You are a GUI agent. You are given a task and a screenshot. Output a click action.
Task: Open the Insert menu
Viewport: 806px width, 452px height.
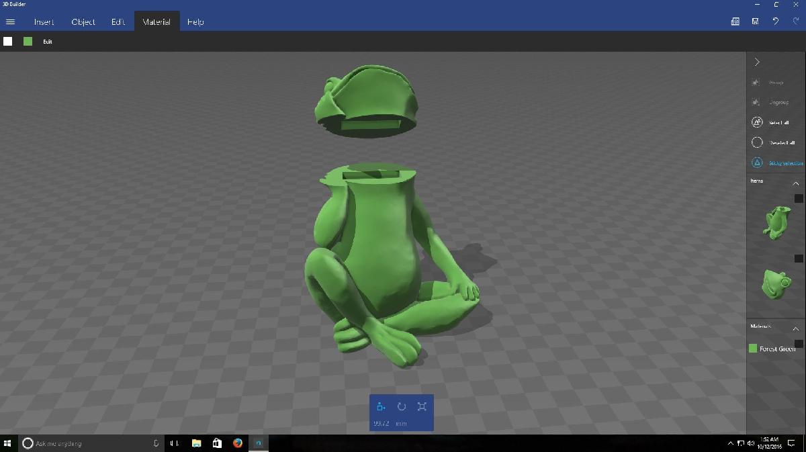[44, 22]
